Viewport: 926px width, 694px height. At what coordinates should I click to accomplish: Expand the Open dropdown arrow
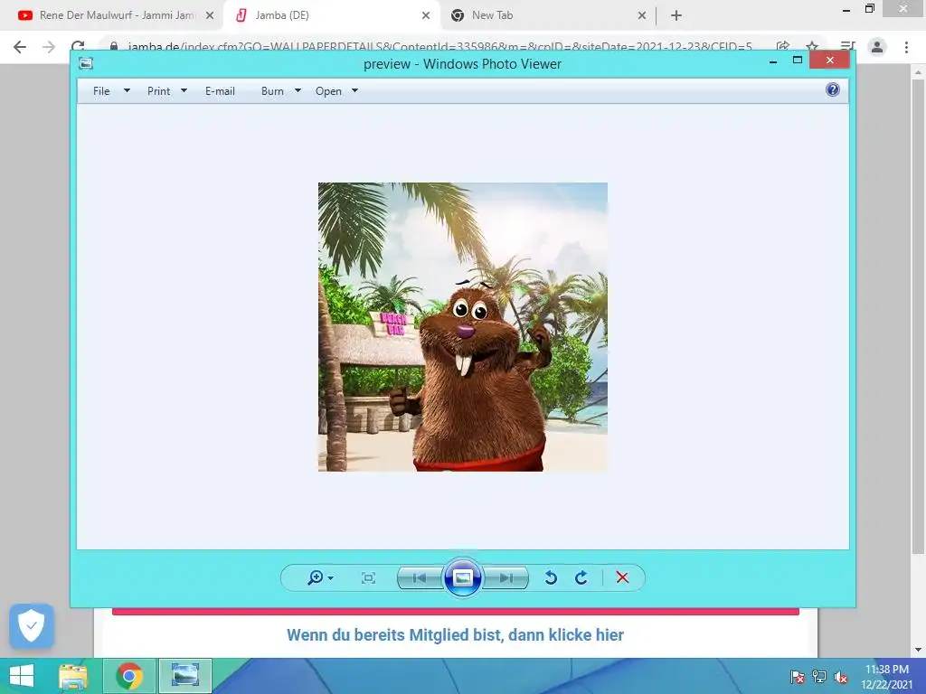coord(354,91)
